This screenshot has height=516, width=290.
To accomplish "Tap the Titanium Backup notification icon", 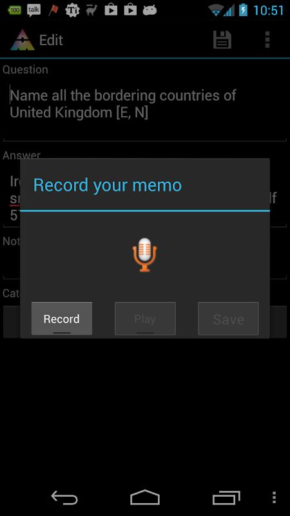I will coord(72,10).
